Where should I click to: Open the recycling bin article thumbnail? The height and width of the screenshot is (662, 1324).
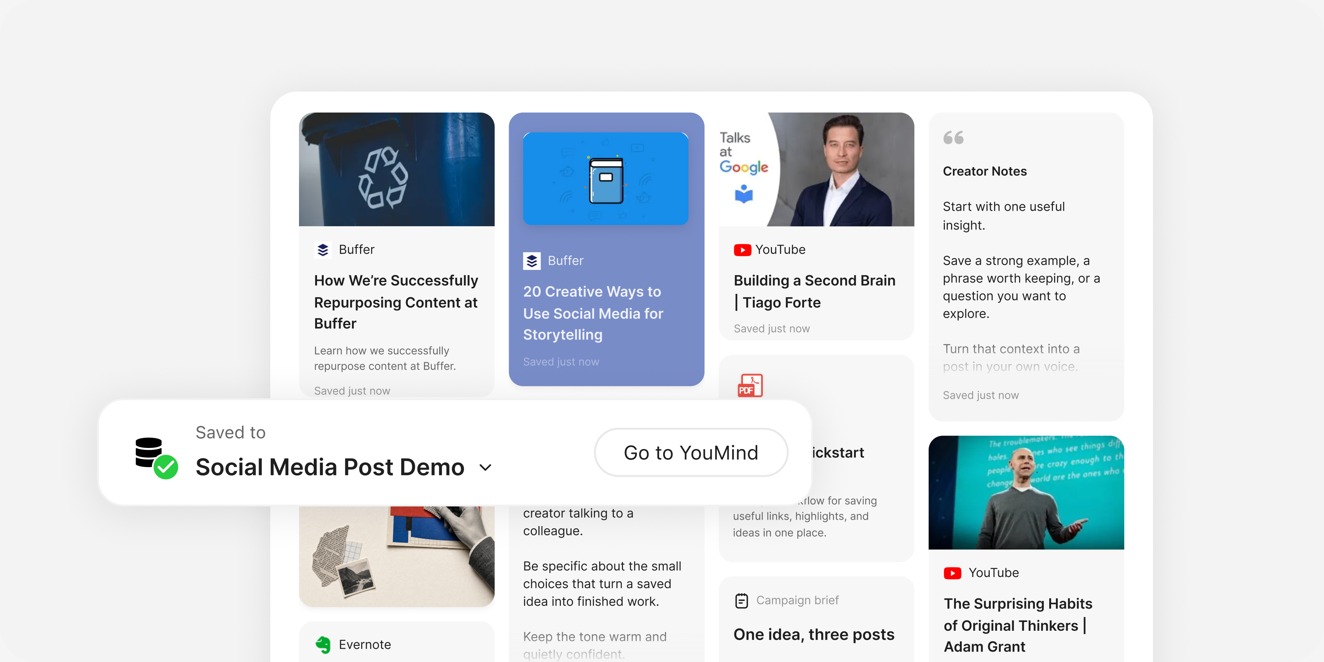point(396,169)
